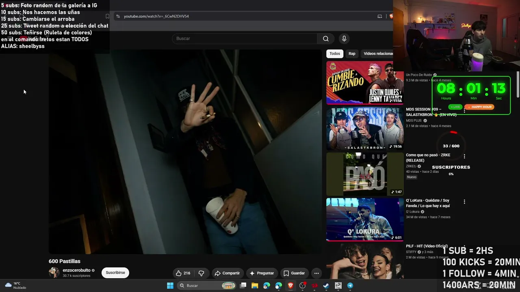The width and height of the screenshot is (520, 292).
Task: Click the 30.7 k suscriptores text
Action: (x=76, y=276)
